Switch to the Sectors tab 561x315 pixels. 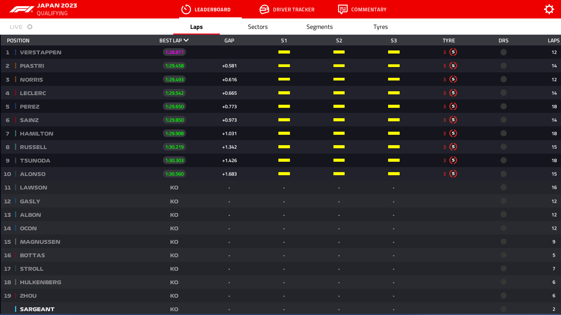click(x=258, y=27)
